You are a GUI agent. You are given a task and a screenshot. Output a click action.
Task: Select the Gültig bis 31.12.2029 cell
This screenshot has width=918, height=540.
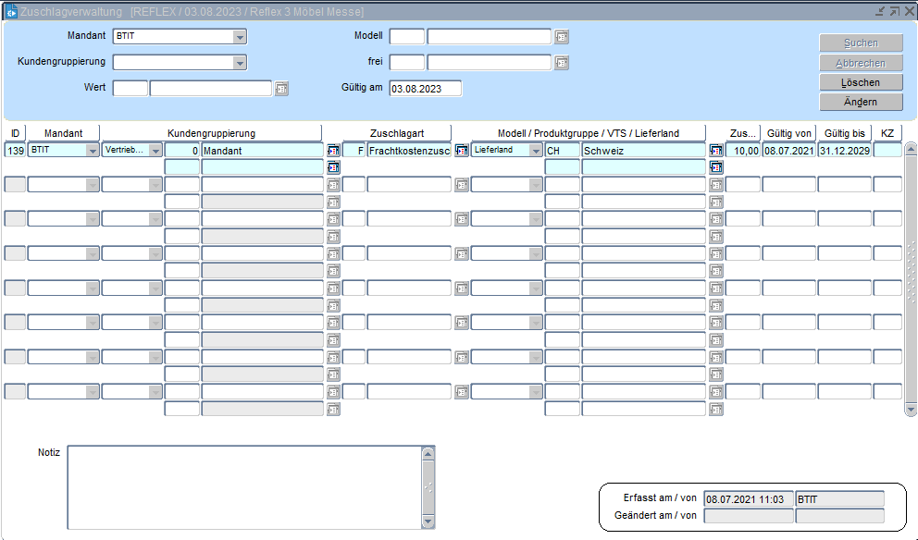843,150
